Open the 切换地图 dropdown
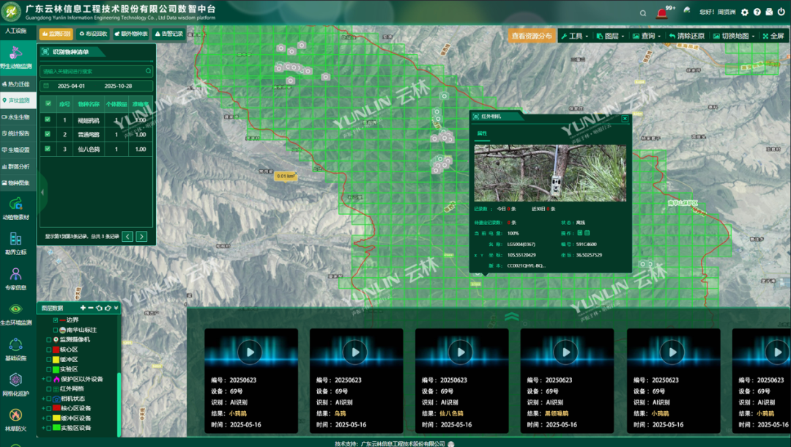 735,36
